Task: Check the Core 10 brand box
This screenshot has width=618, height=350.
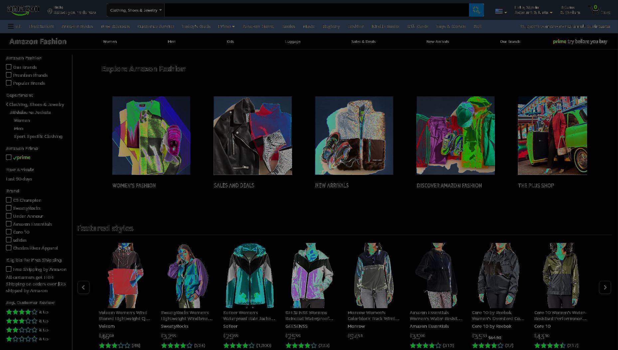Action: [x=9, y=232]
